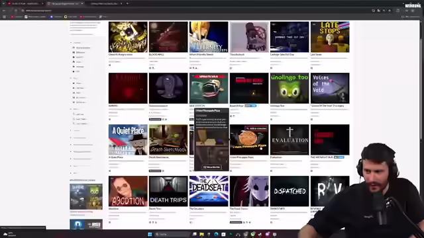Select the Windows platform filter
This screenshot has height=238, width=424.
(x=79, y=52)
